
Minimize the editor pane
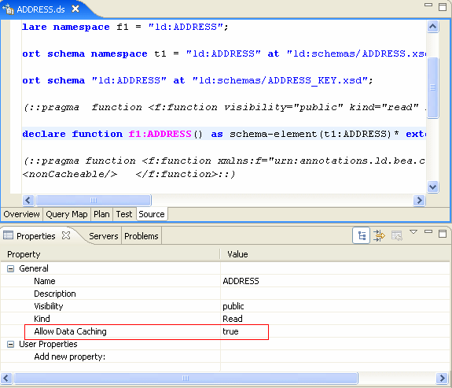click(428, 5)
